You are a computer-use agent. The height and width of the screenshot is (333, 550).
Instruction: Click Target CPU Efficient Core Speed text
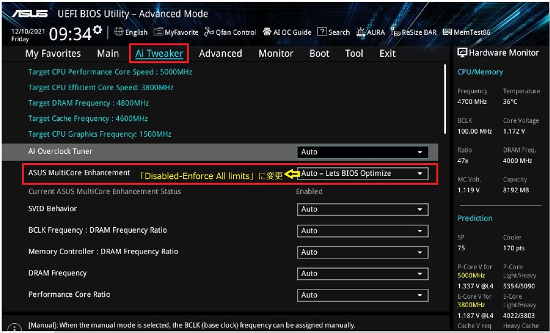click(100, 88)
